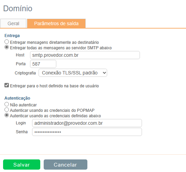Click the Host label text
This screenshot has height=172, width=186.
point(20,55)
